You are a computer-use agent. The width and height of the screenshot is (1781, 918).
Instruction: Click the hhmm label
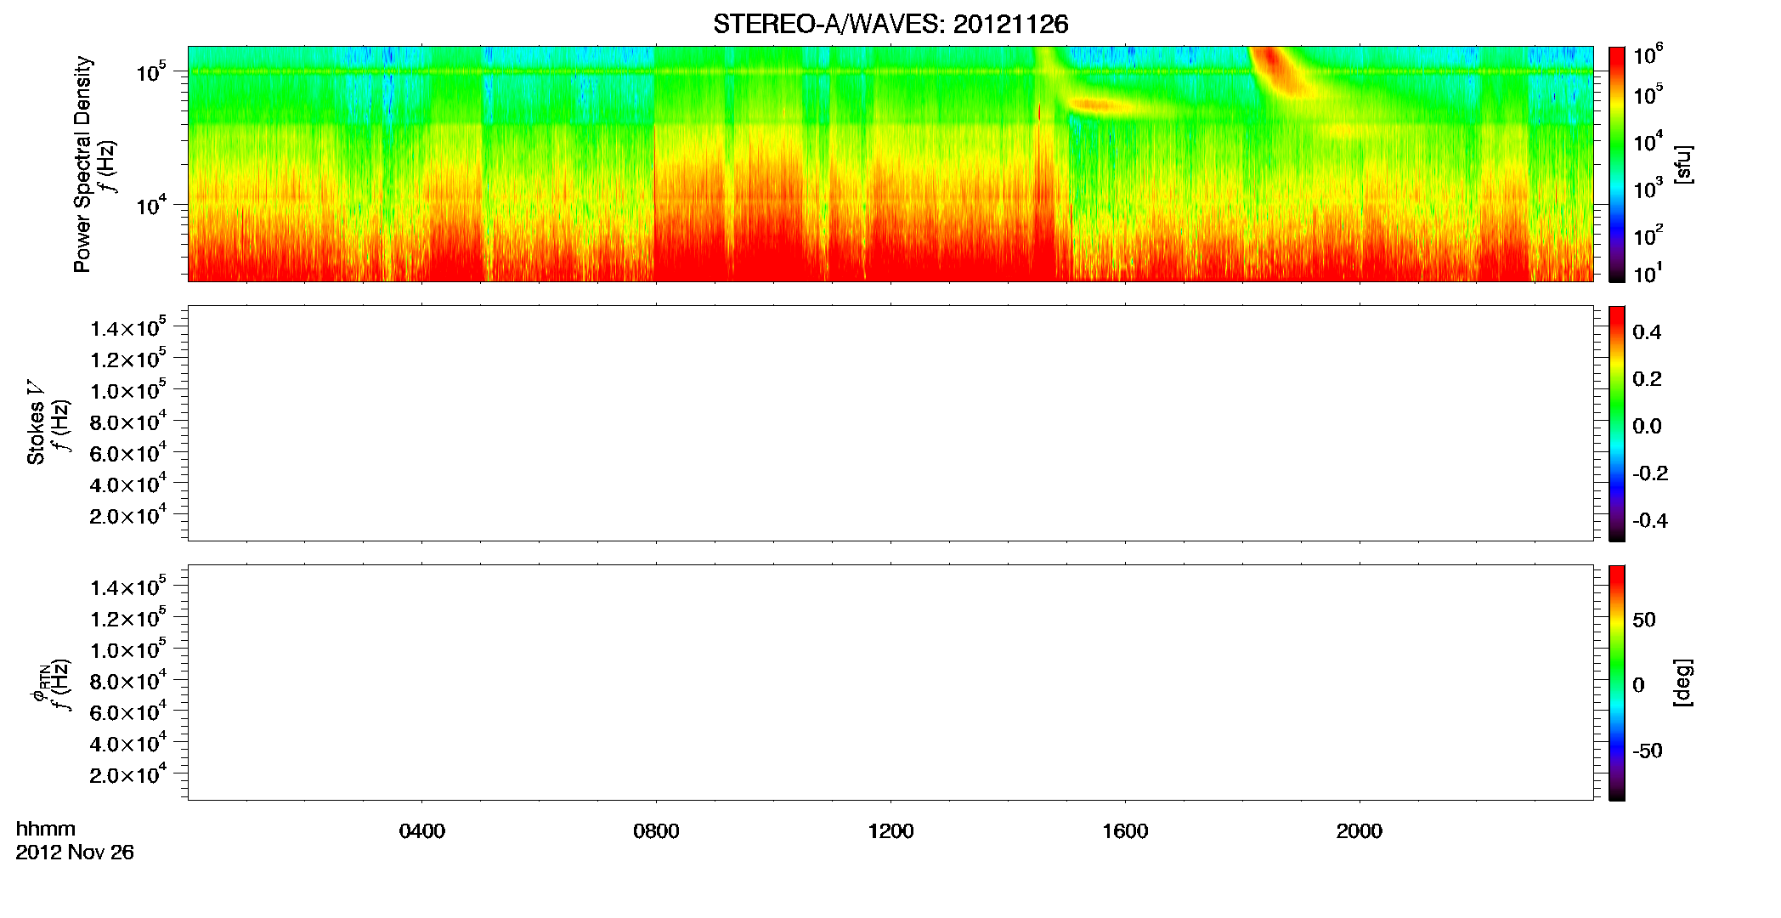[46, 829]
